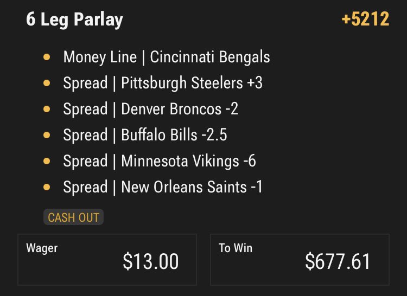Click the CASH OUT button

pyautogui.click(x=73, y=217)
